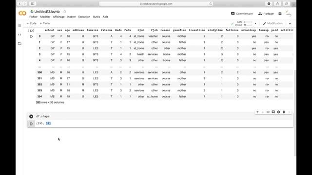Open the Colab settings gear
Viewport: 312px width, 175px height.
click(x=280, y=14)
